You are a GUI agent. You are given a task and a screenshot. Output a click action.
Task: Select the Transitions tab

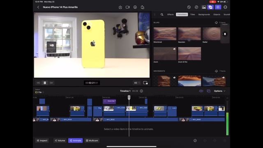click(x=182, y=15)
